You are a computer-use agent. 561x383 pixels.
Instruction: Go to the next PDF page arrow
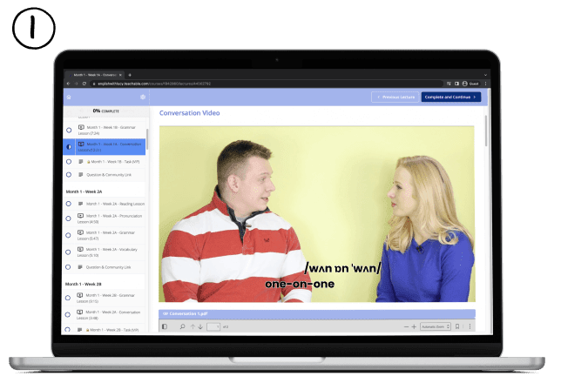click(x=200, y=326)
